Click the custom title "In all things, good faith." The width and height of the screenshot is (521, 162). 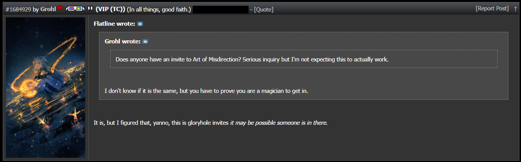(x=159, y=9)
